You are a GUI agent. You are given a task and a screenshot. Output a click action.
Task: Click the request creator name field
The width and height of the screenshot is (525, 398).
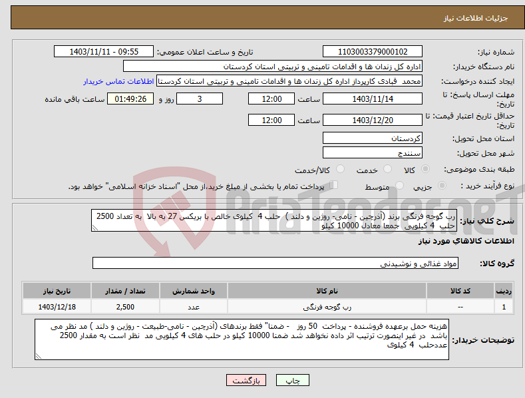(289, 81)
